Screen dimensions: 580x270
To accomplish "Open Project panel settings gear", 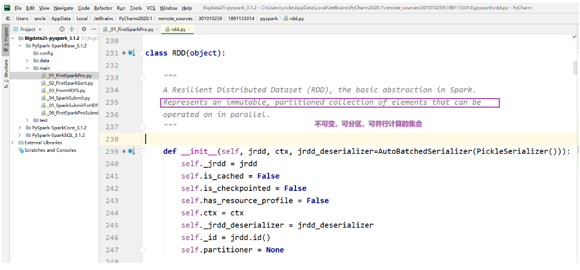I will coord(84,29).
